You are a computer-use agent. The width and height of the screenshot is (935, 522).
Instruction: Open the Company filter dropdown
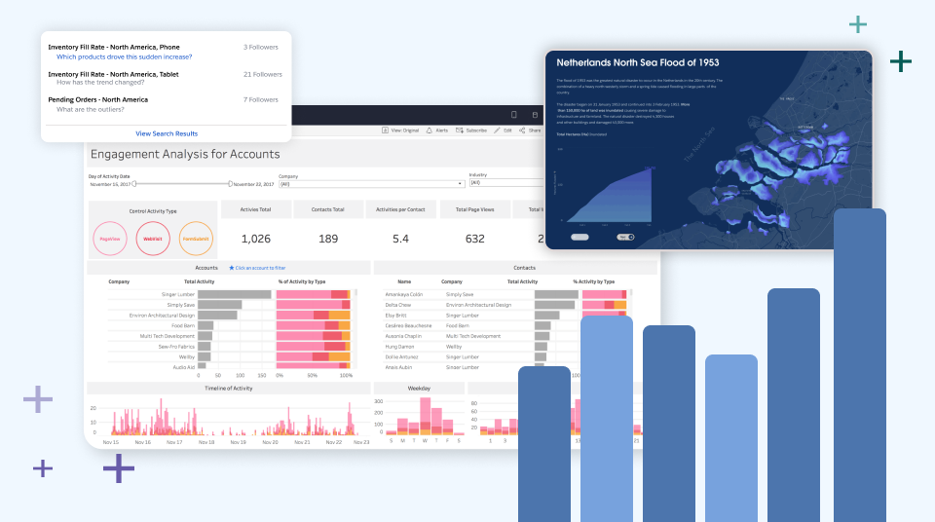(x=370, y=183)
